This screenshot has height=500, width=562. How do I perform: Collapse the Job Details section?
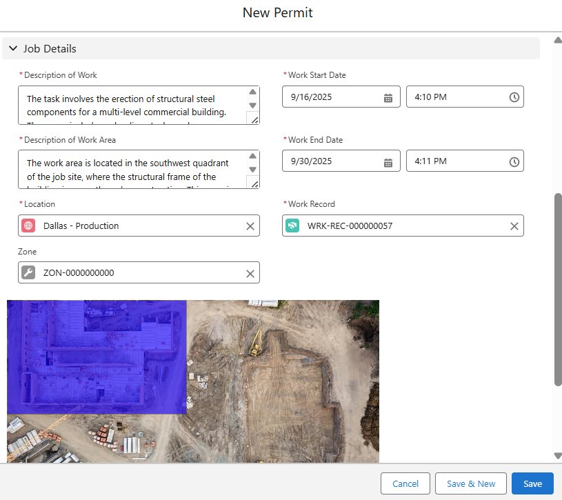[13, 49]
